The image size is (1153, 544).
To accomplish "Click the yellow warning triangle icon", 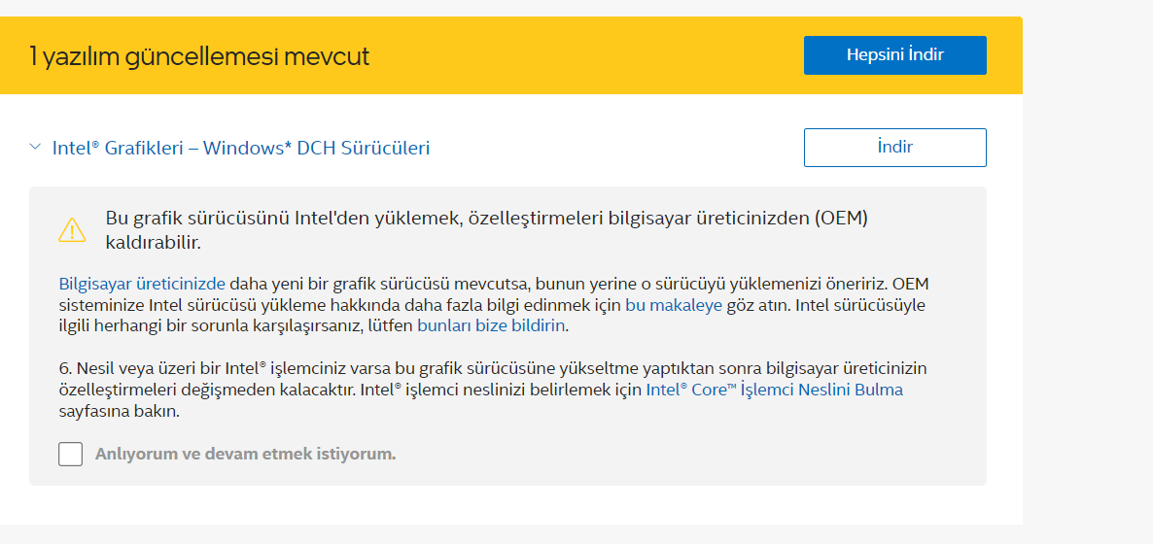I will pos(72,230).
